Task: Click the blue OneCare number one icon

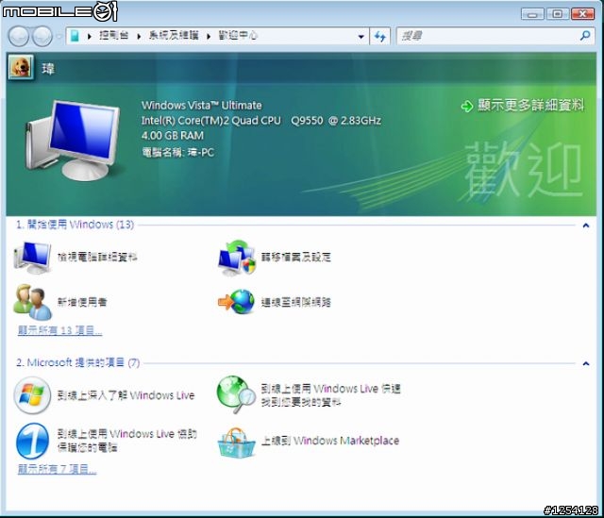Action: click(32, 441)
